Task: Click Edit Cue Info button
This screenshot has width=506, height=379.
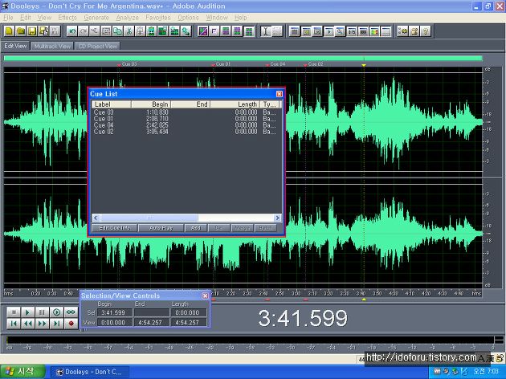Action: point(115,228)
